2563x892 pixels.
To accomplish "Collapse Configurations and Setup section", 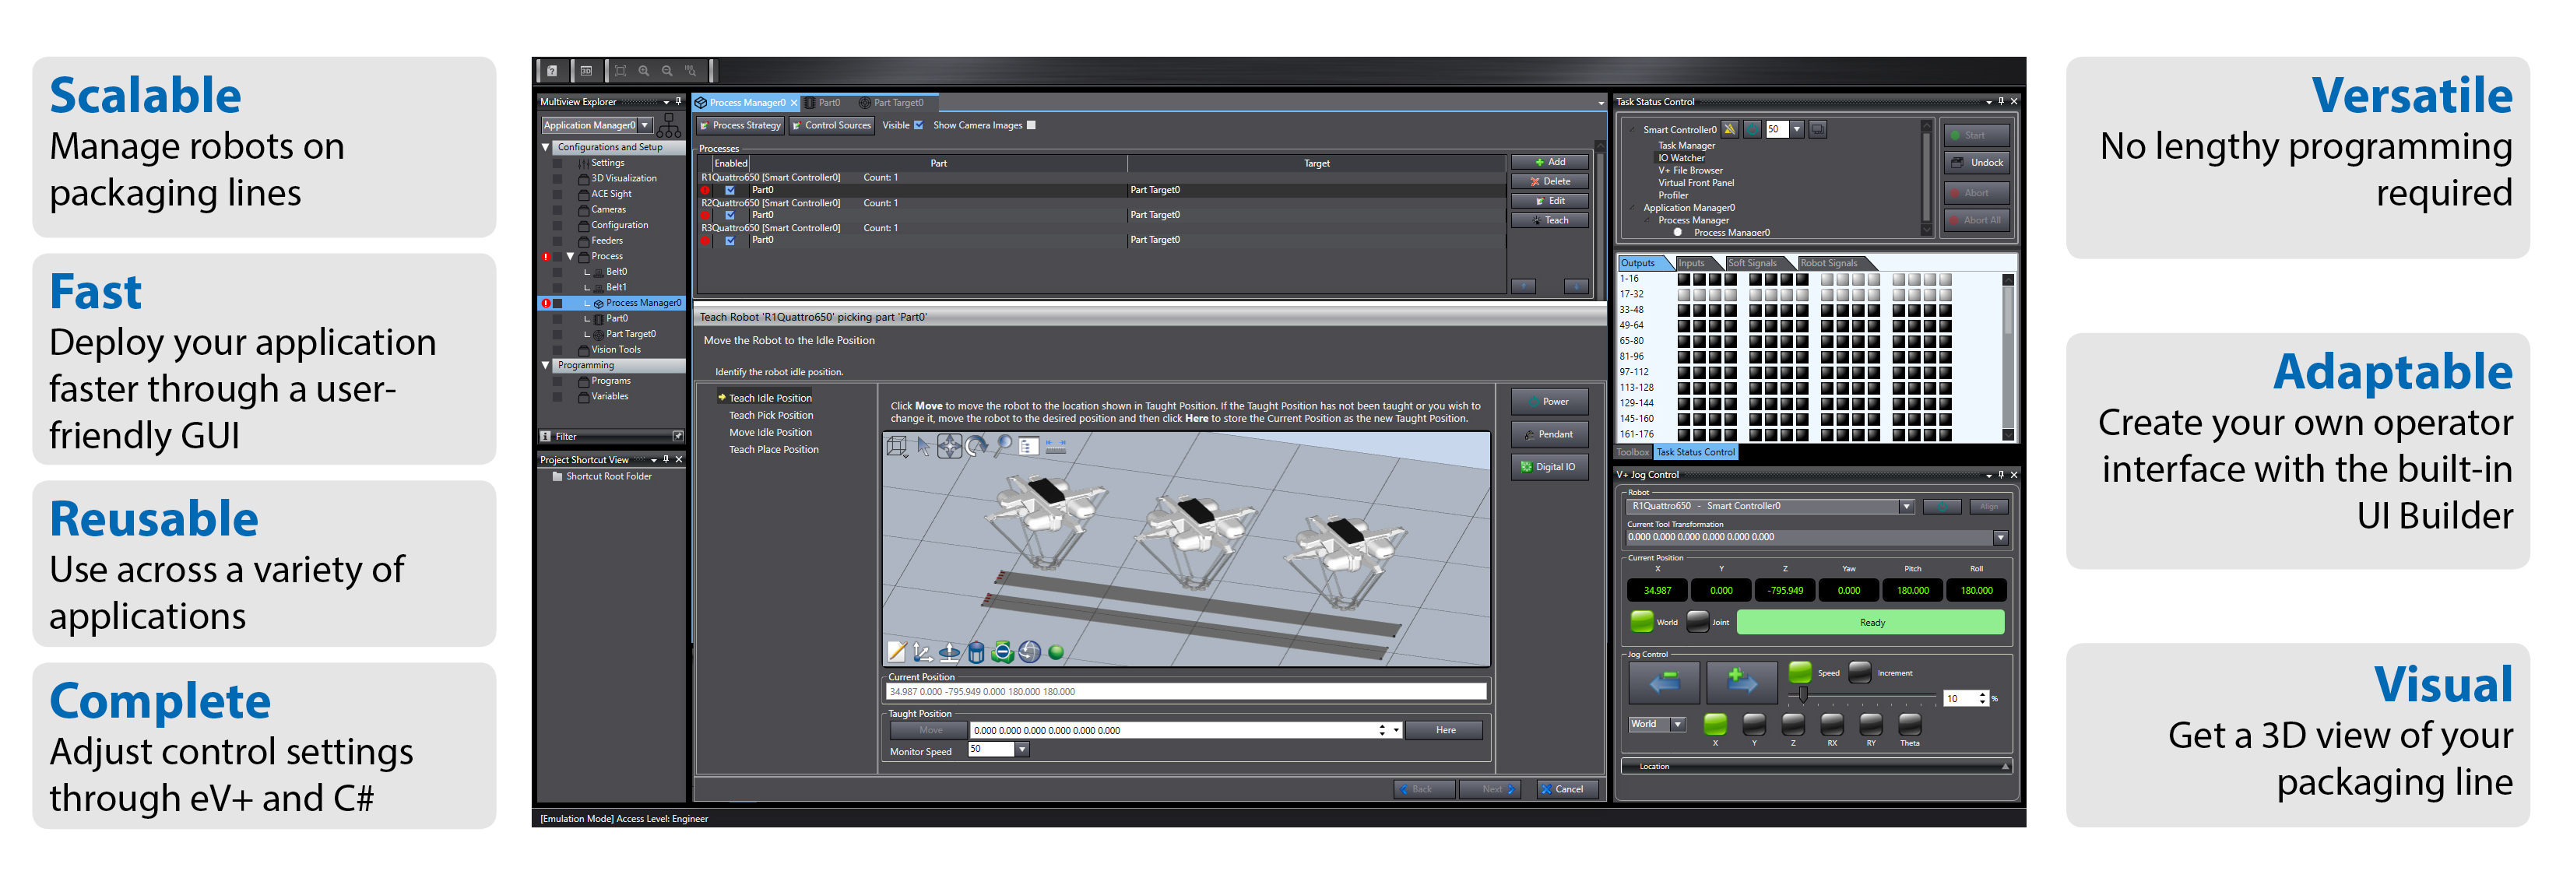I will point(547,147).
